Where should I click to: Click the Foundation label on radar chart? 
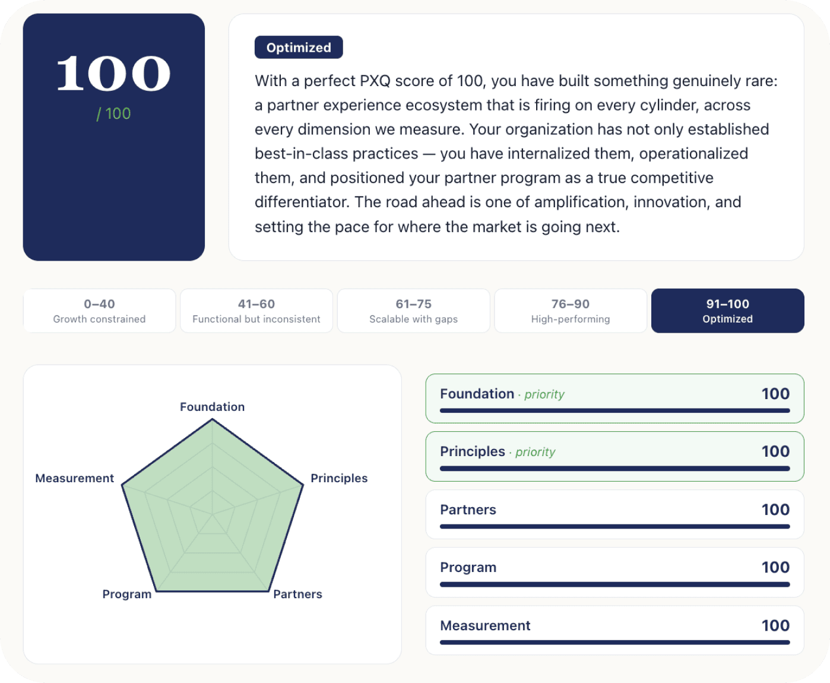click(213, 407)
